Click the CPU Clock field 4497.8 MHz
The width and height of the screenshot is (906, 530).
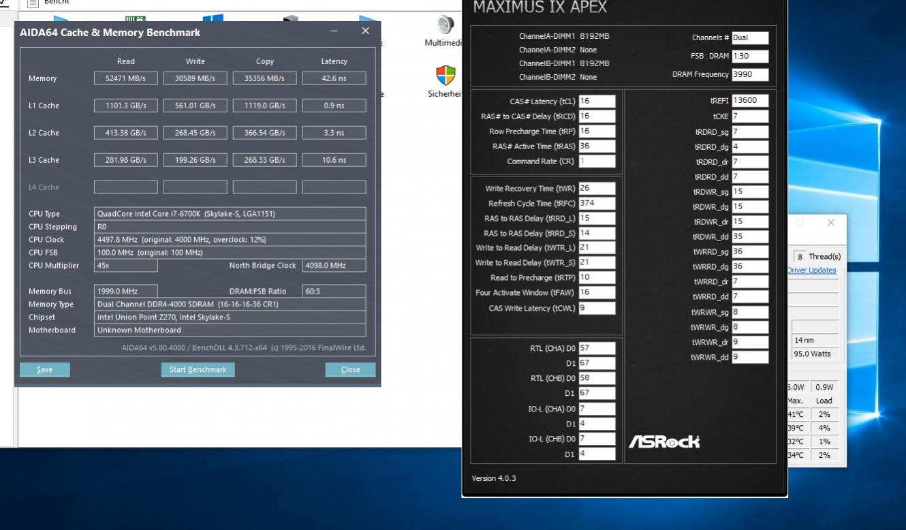click(x=230, y=240)
